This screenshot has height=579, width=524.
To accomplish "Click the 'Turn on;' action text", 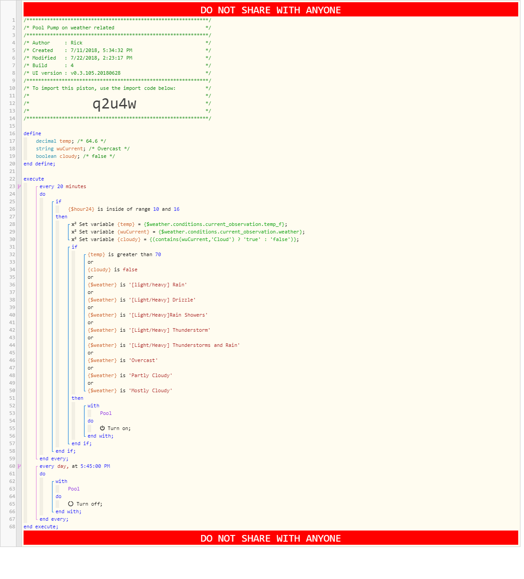I will coord(119,428).
